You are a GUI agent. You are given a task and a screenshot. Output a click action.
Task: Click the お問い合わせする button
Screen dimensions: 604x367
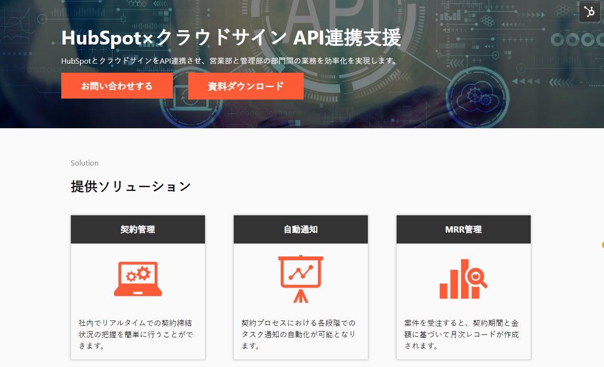pyautogui.click(x=117, y=86)
